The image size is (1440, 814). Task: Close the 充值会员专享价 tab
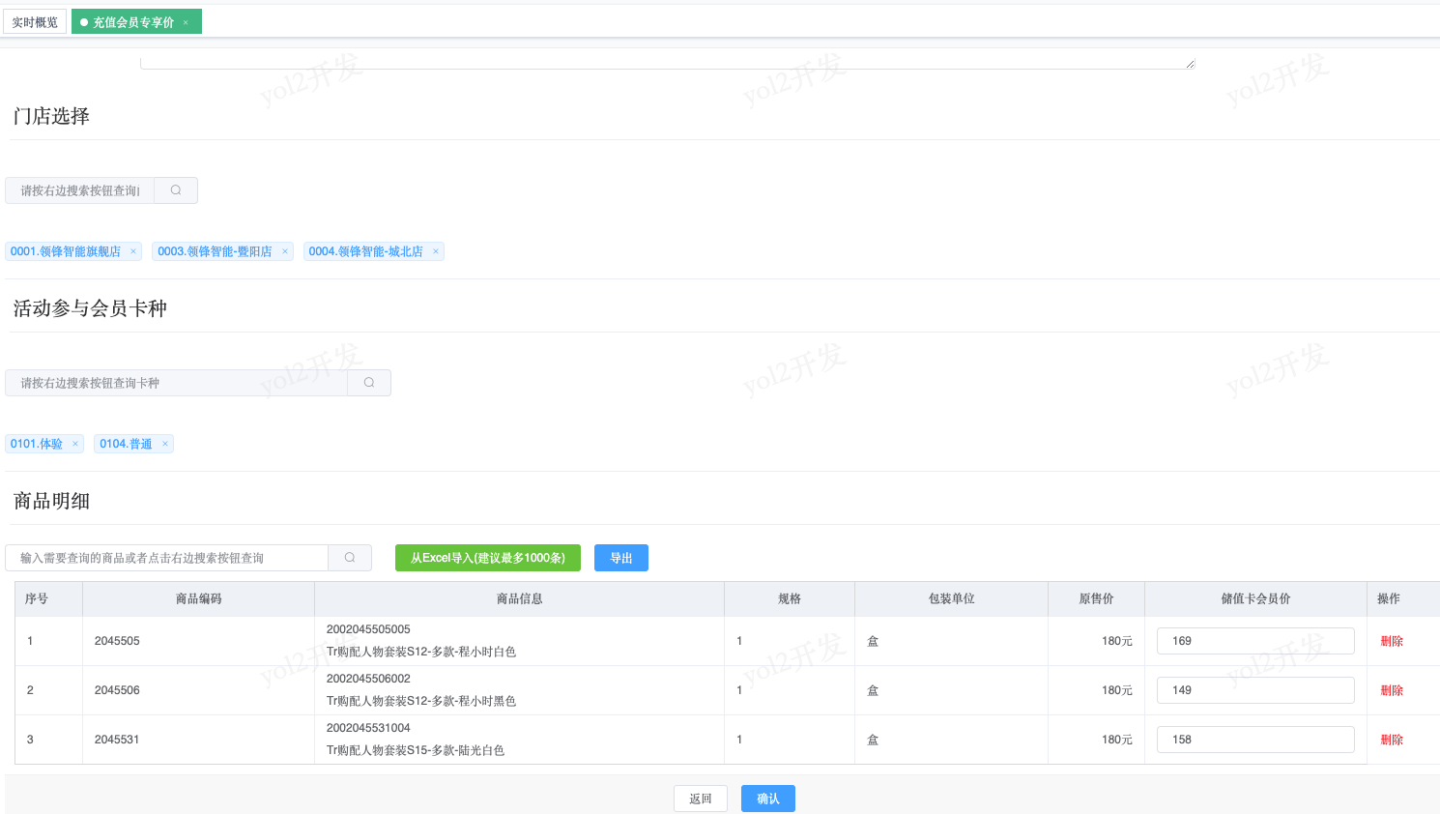tap(186, 22)
